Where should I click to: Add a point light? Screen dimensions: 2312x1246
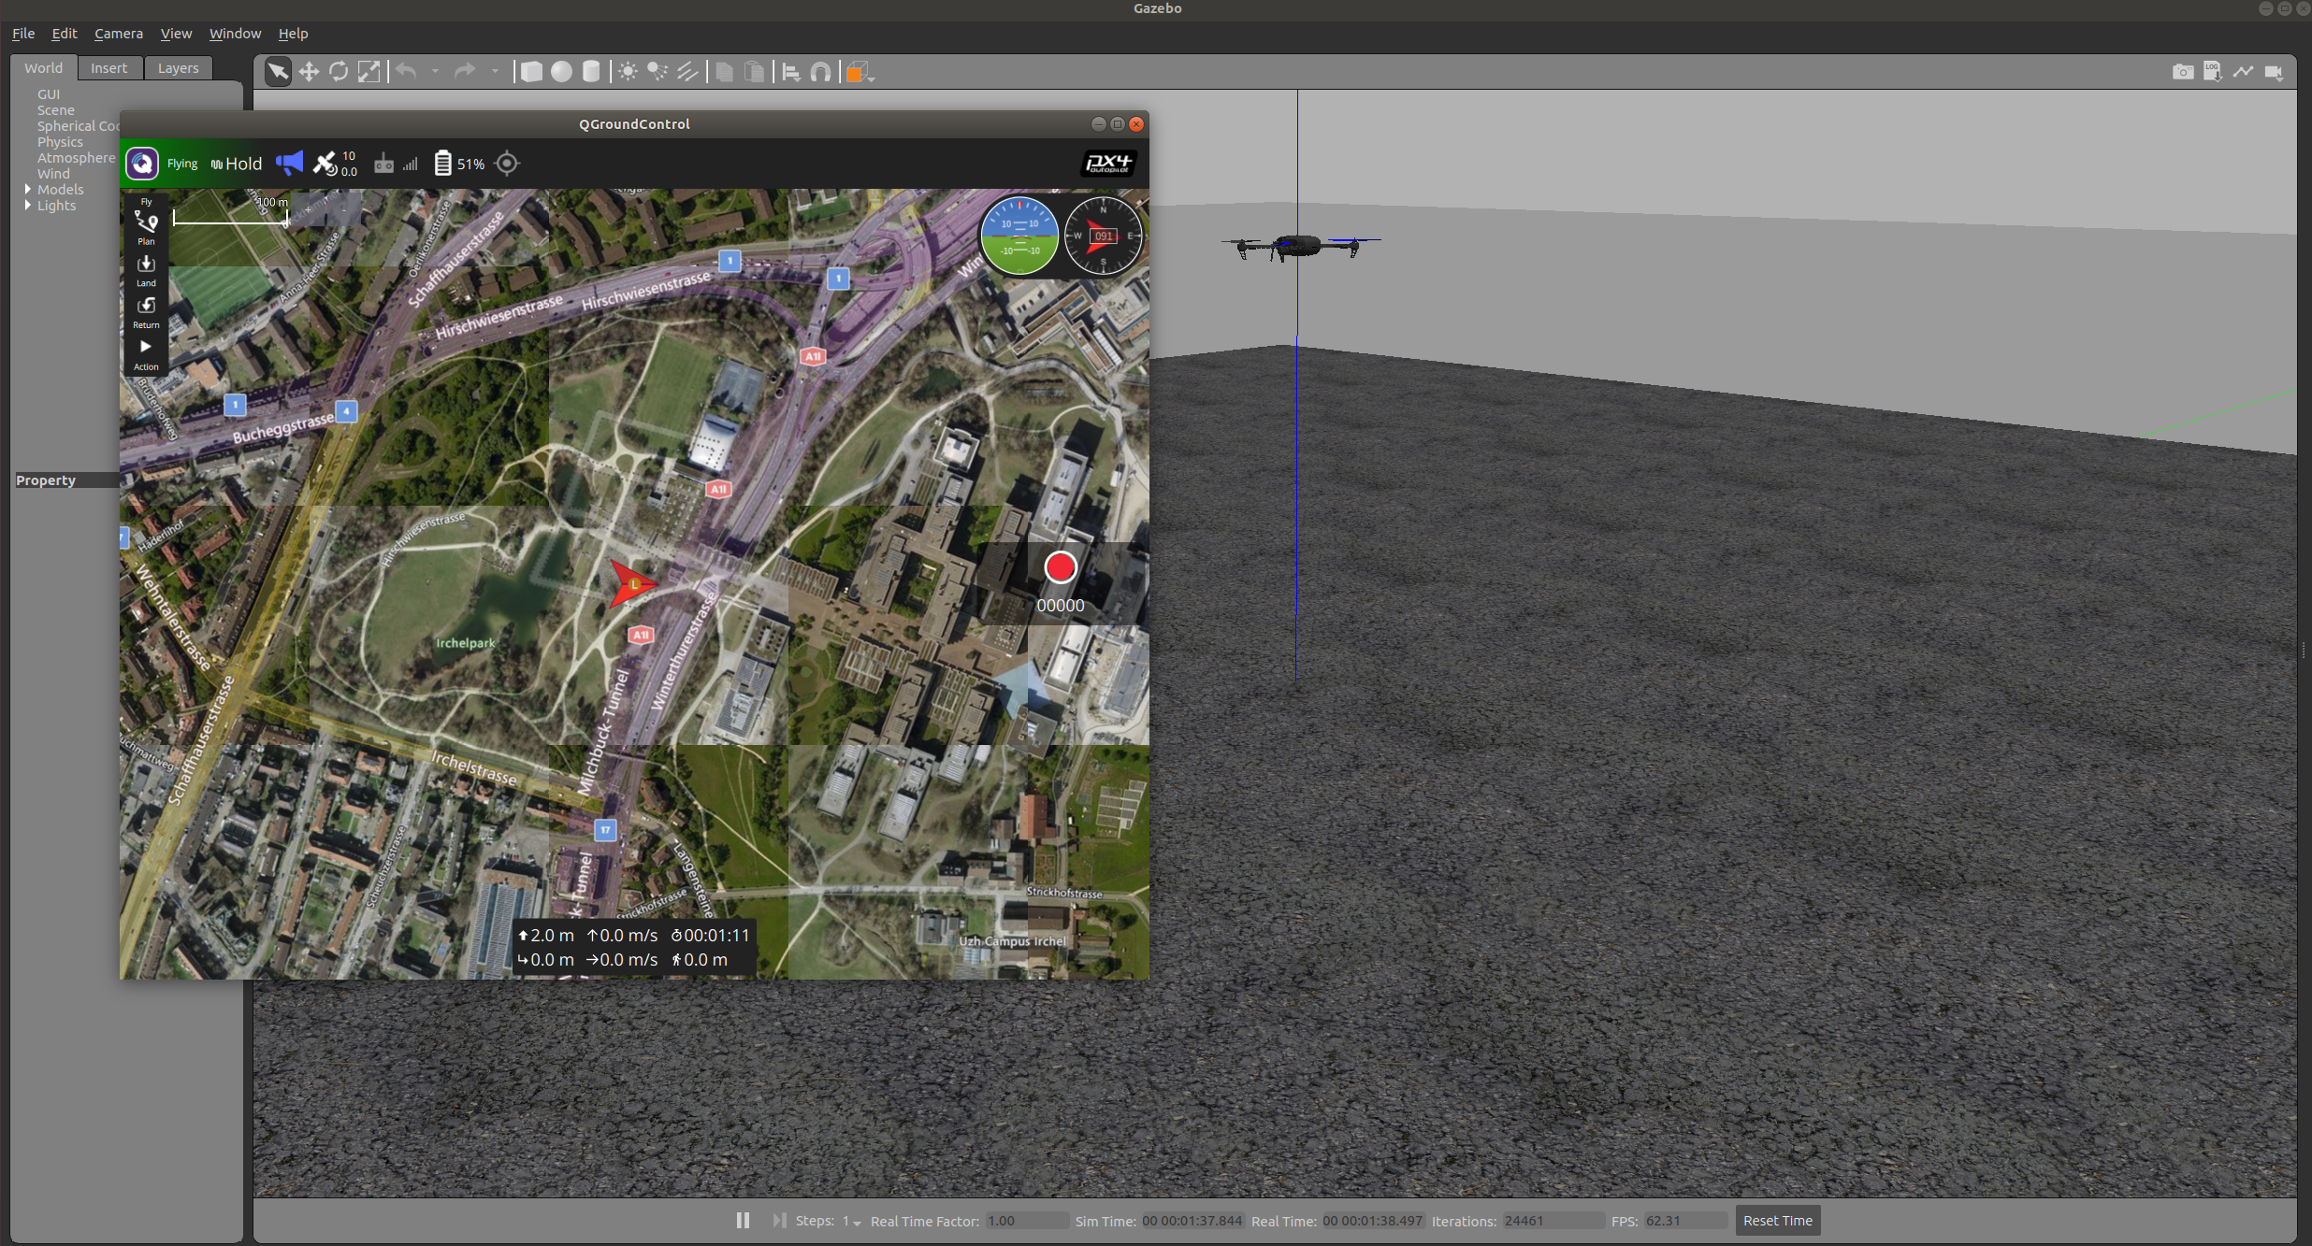[628, 72]
